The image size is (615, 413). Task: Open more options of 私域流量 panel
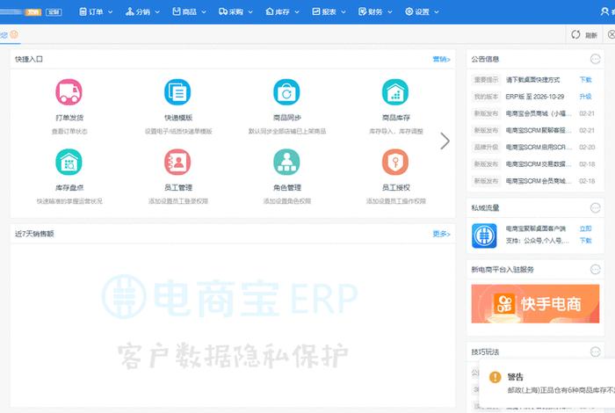point(596,208)
